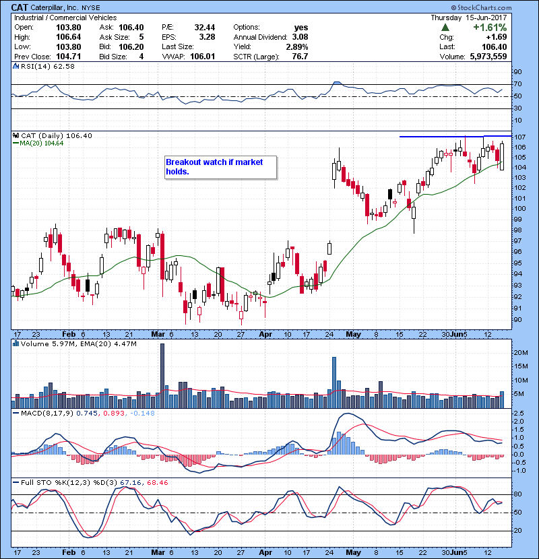Click the Yield value 2.89%
The height and width of the screenshot is (559, 539).
coord(297,46)
